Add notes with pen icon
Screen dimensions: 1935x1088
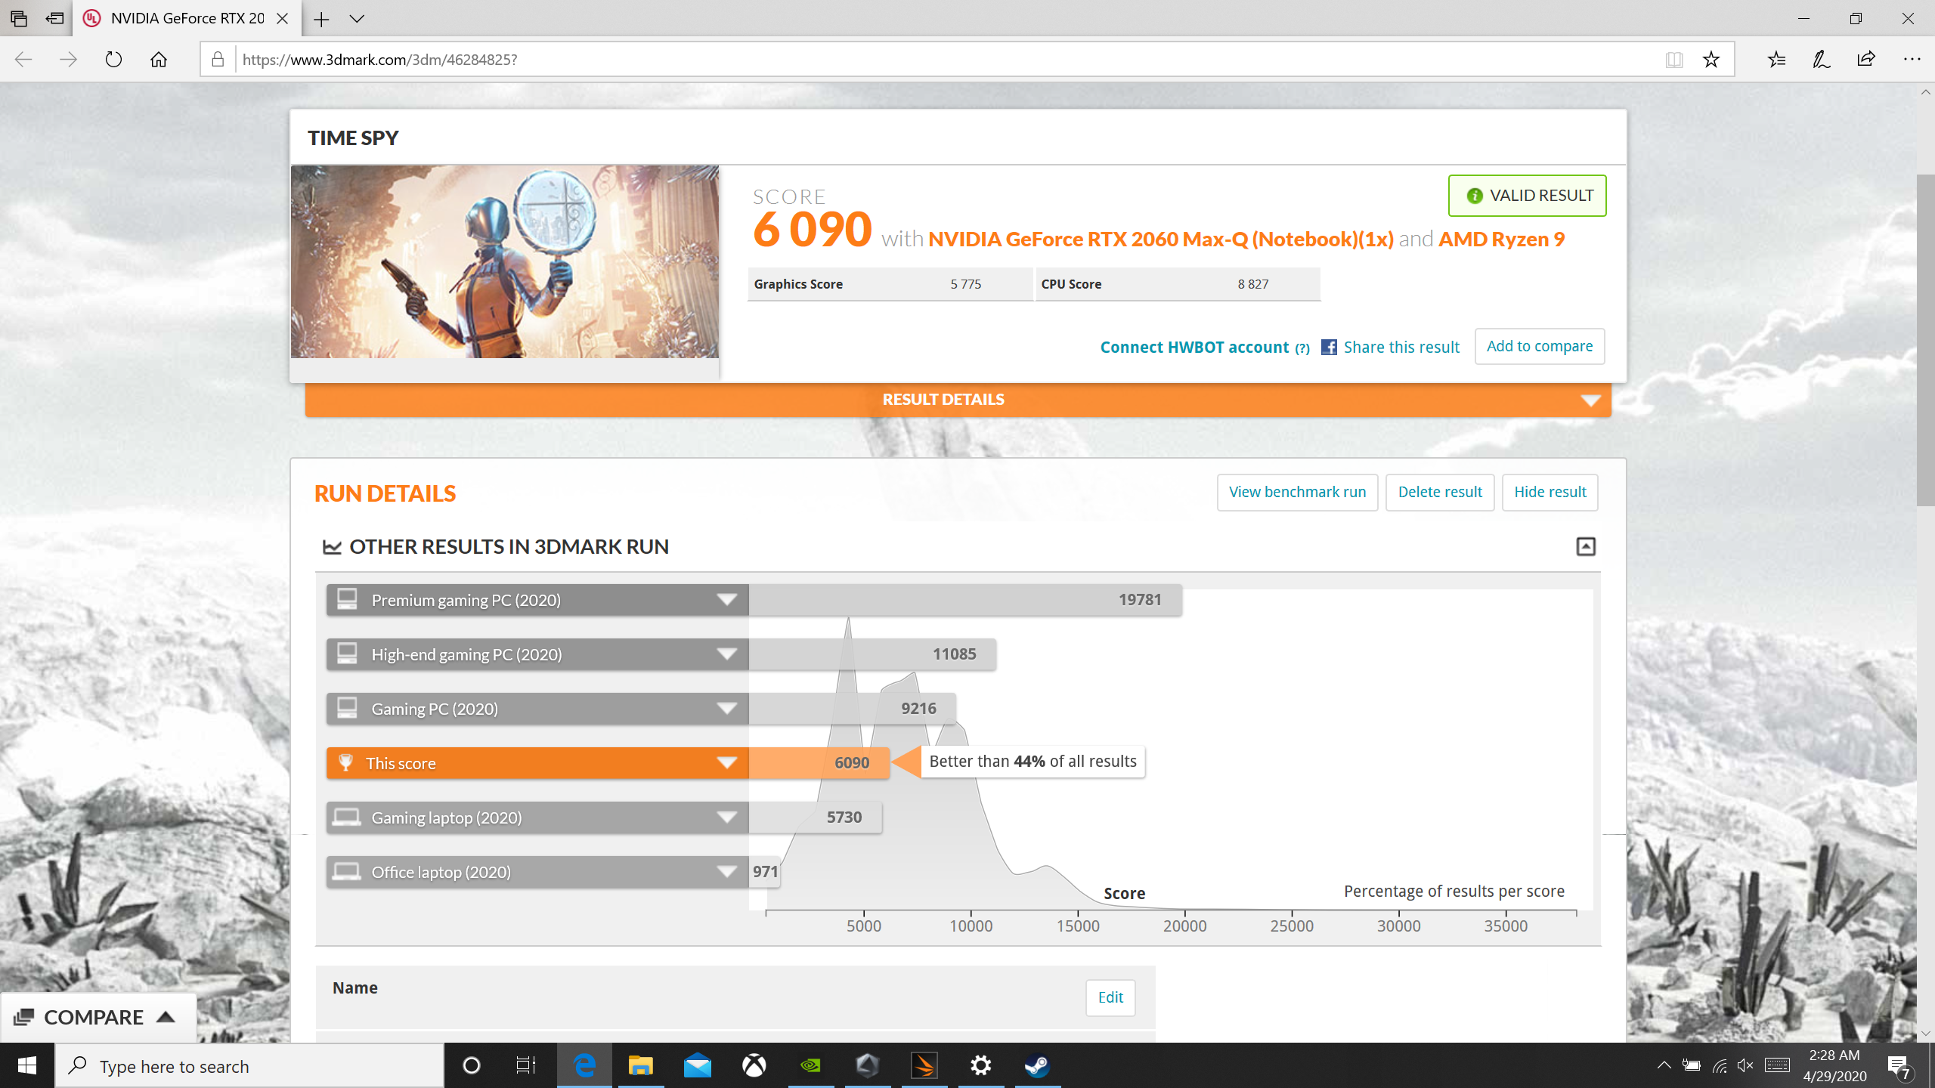click(x=1821, y=59)
